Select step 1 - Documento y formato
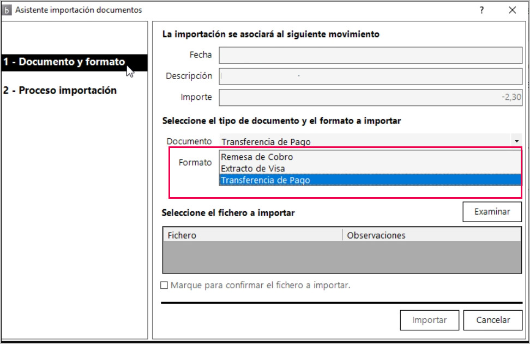Viewport: 530px width, 344px height. 74,62
